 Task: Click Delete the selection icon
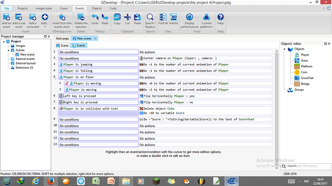81,17
